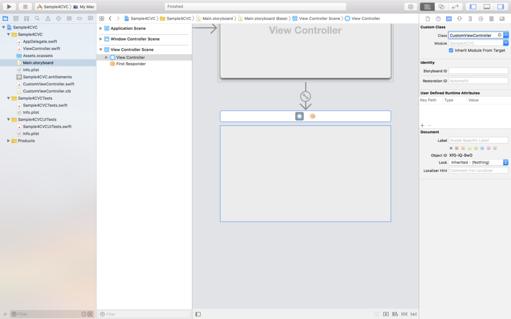
Task: Toggle the Navigator panel visibility
Action: 473,6
